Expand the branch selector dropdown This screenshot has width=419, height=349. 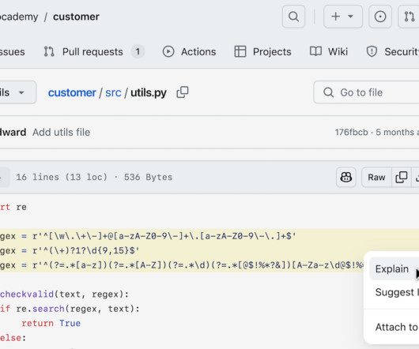[x=17, y=92]
